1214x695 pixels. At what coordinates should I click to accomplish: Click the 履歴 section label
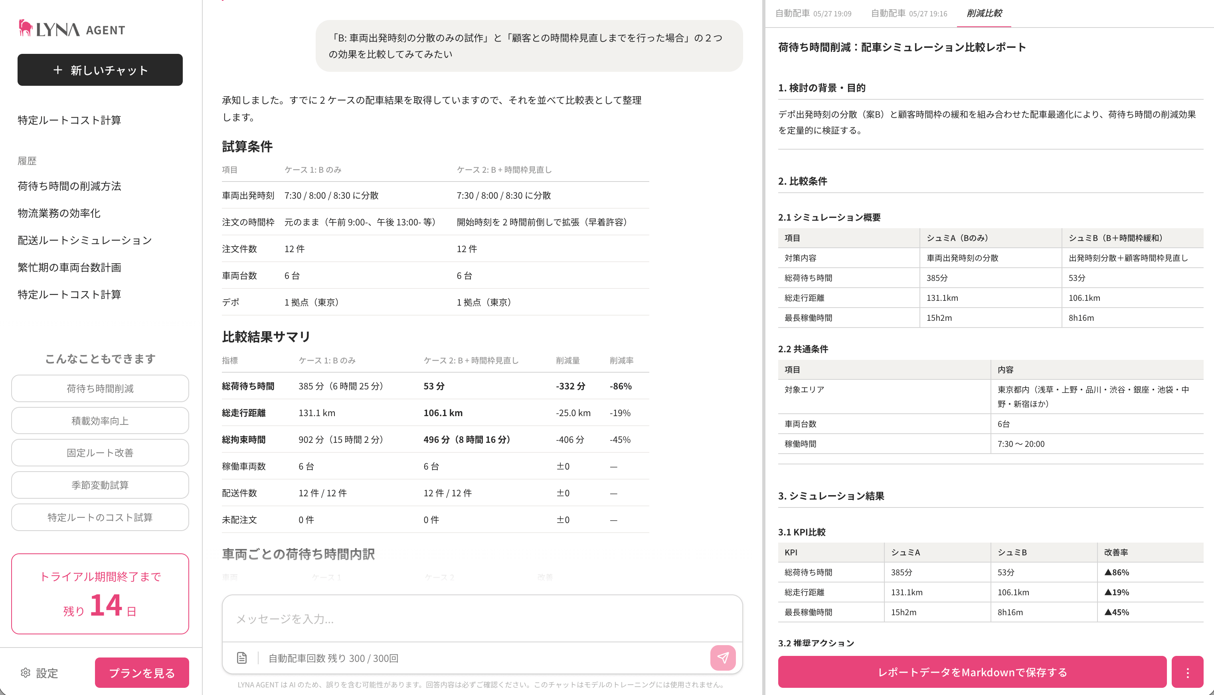pyautogui.click(x=27, y=161)
